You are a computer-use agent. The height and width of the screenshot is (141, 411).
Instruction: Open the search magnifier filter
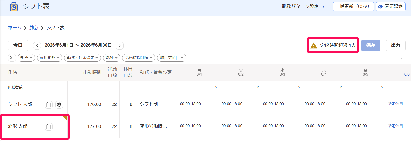coord(11,58)
